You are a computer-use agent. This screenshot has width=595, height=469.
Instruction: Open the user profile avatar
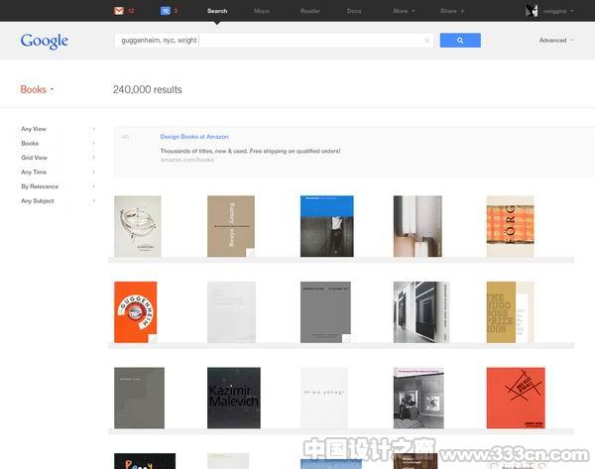coord(532,11)
